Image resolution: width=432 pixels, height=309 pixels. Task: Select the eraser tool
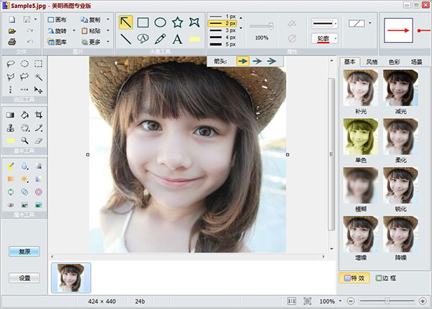click(x=39, y=140)
